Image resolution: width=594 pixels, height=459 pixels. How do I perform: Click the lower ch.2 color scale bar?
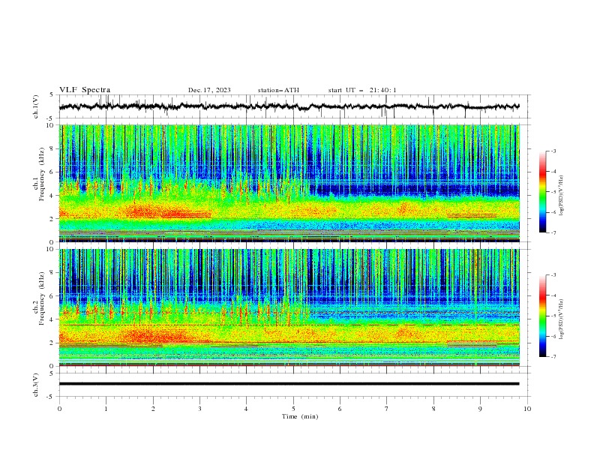click(x=542, y=316)
